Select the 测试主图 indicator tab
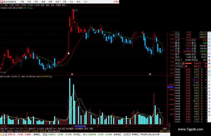The image size is (211, 136). click(x=61, y=129)
